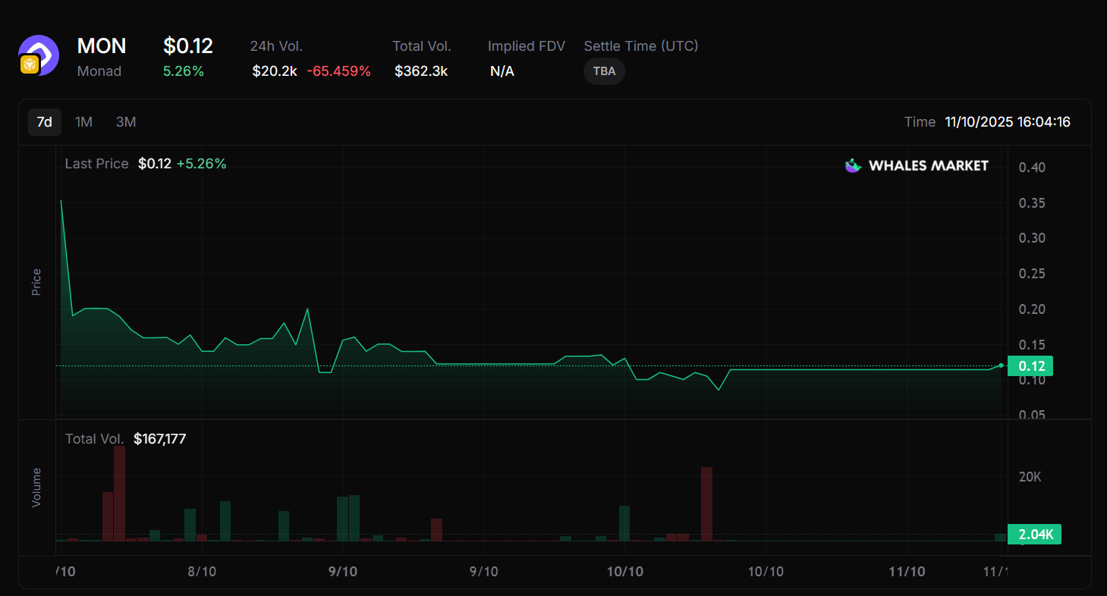Click the 0.40 label on price axis

tap(1031, 168)
